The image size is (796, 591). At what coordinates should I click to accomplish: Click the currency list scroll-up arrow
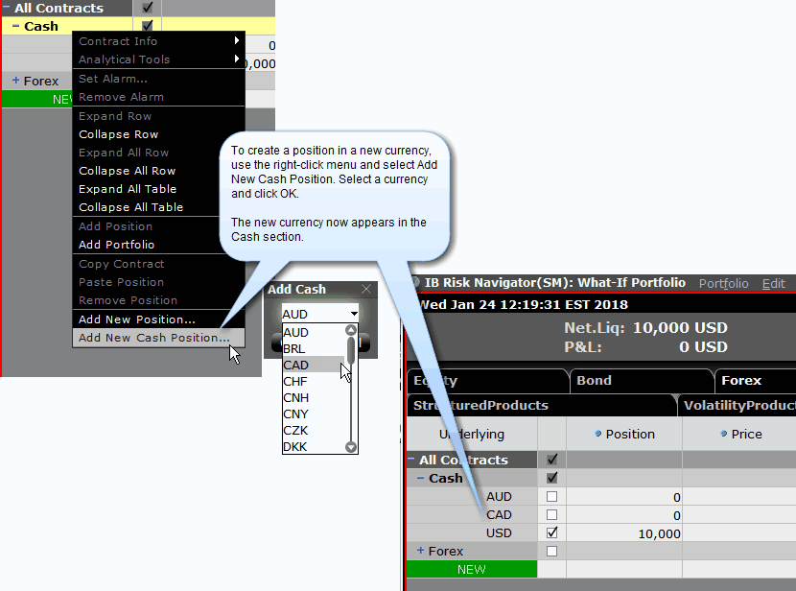pyautogui.click(x=351, y=331)
